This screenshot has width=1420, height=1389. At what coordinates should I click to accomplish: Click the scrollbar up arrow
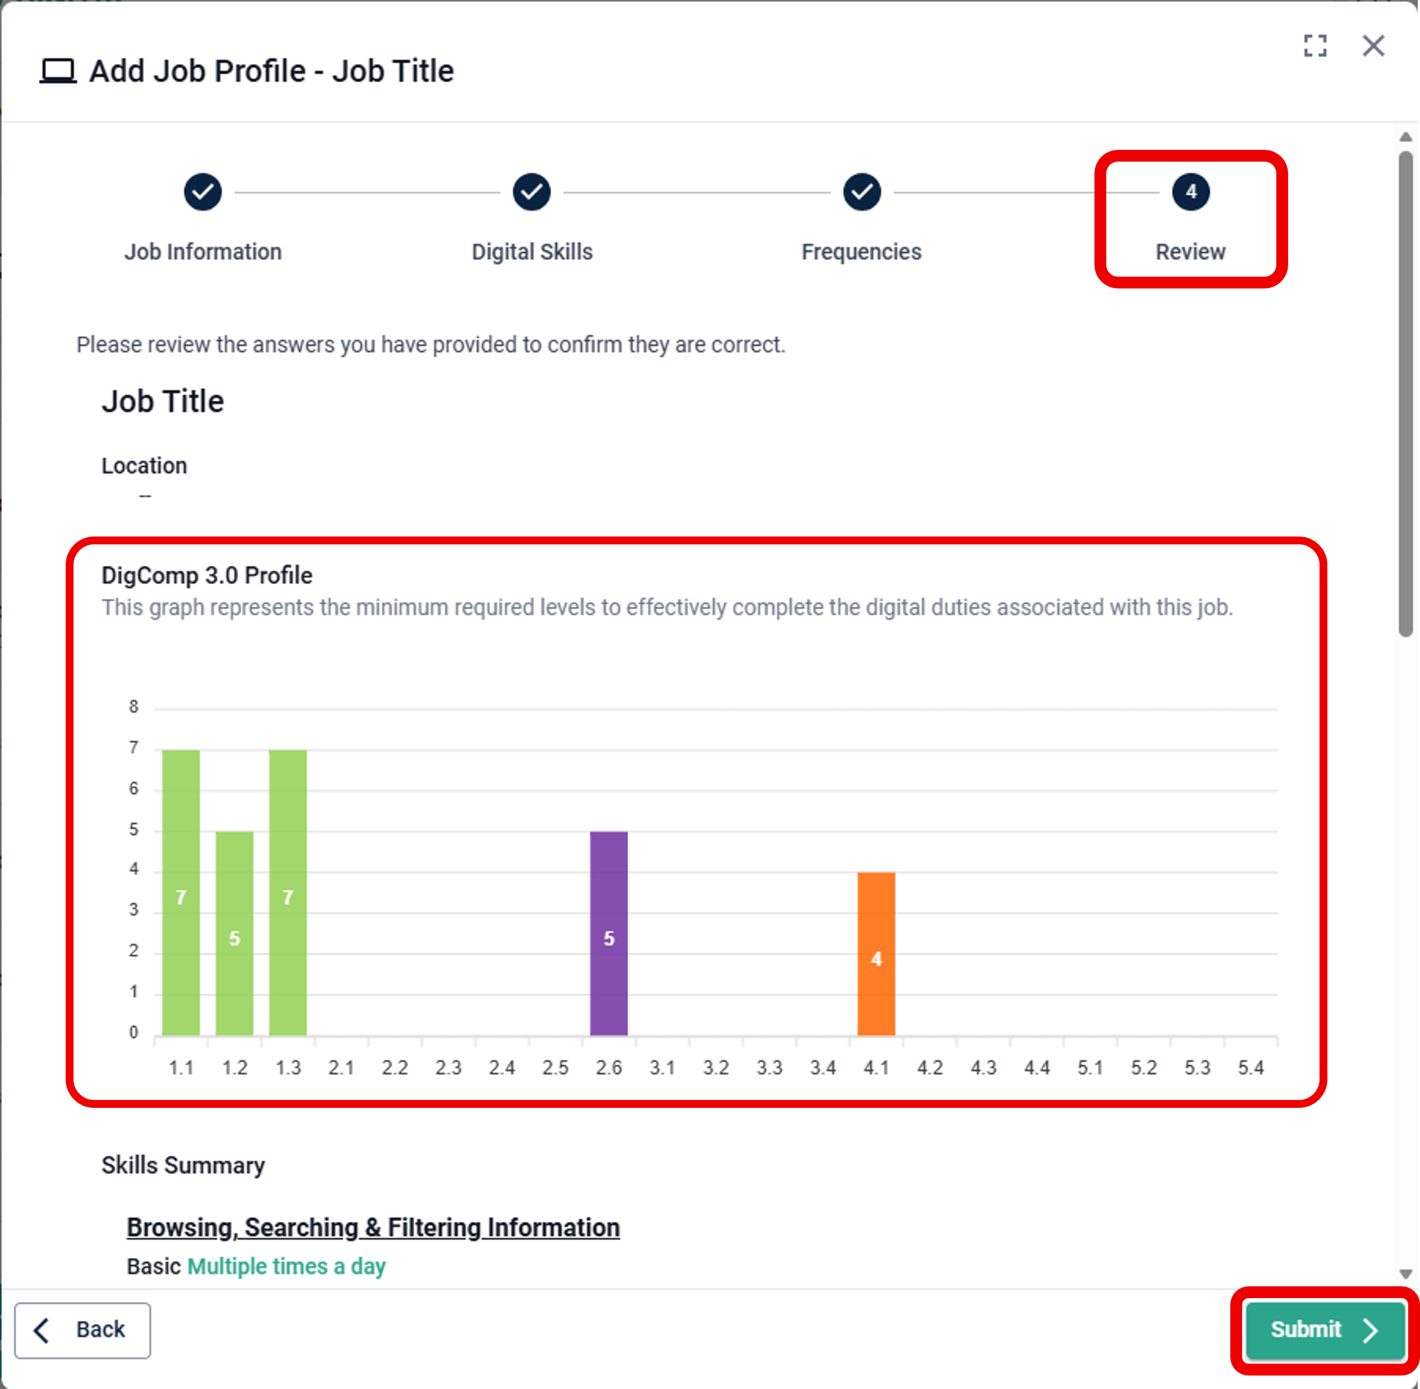tap(1405, 137)
